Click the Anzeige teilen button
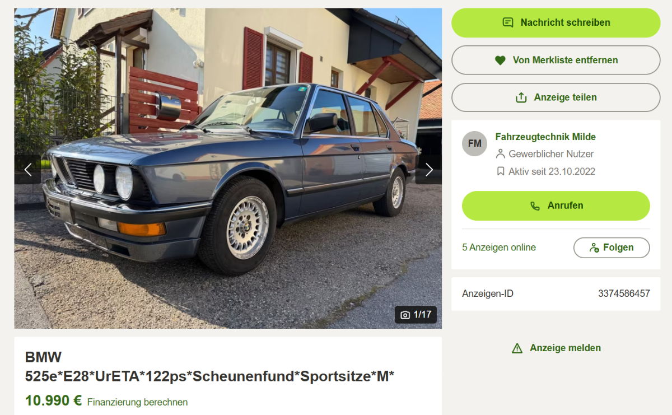672x415 pixels. pos(556,97)
